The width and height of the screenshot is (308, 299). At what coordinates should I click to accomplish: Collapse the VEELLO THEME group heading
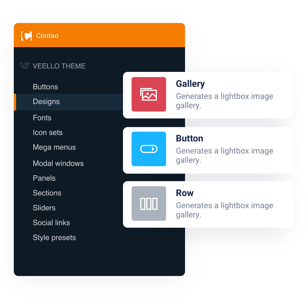tap(59, 66)
